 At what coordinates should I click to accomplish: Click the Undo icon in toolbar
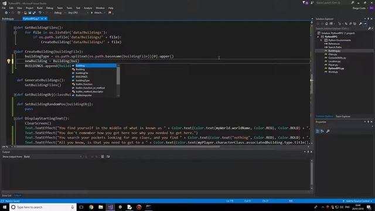40,13
